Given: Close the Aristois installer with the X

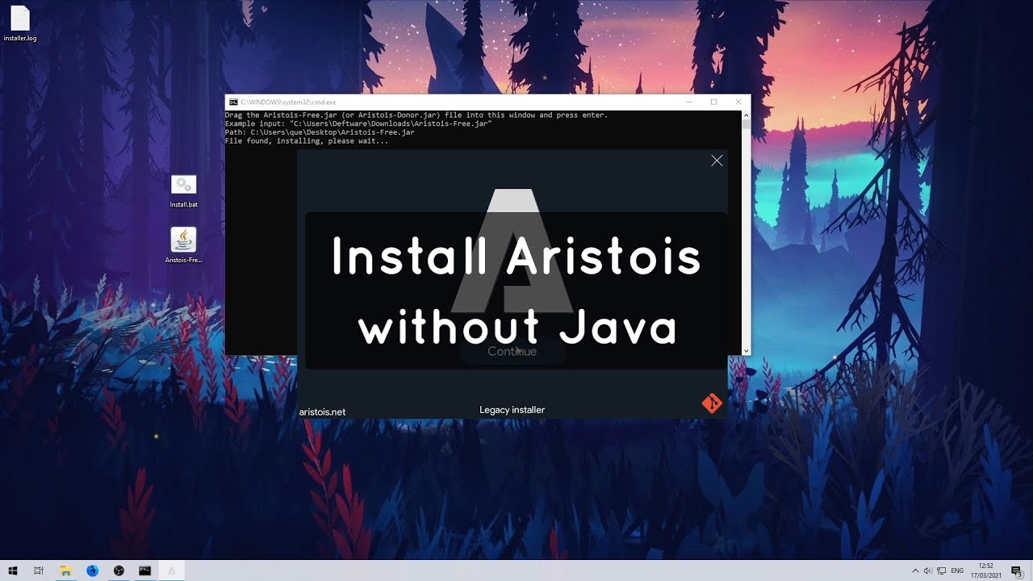Looking at the screenshot, I should pyautogui.click(x=717, y=161).
